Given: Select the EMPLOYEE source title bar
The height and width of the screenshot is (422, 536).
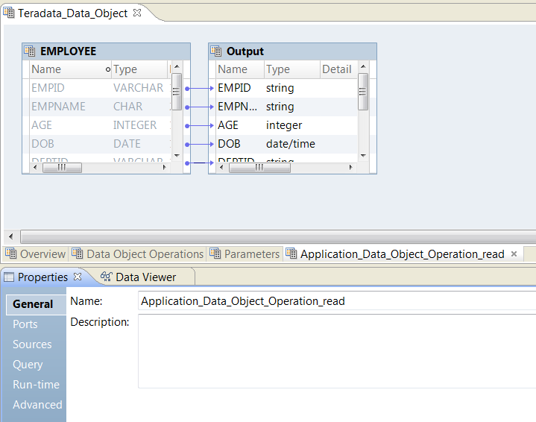Looking at the screenshot, I should 107,51.
